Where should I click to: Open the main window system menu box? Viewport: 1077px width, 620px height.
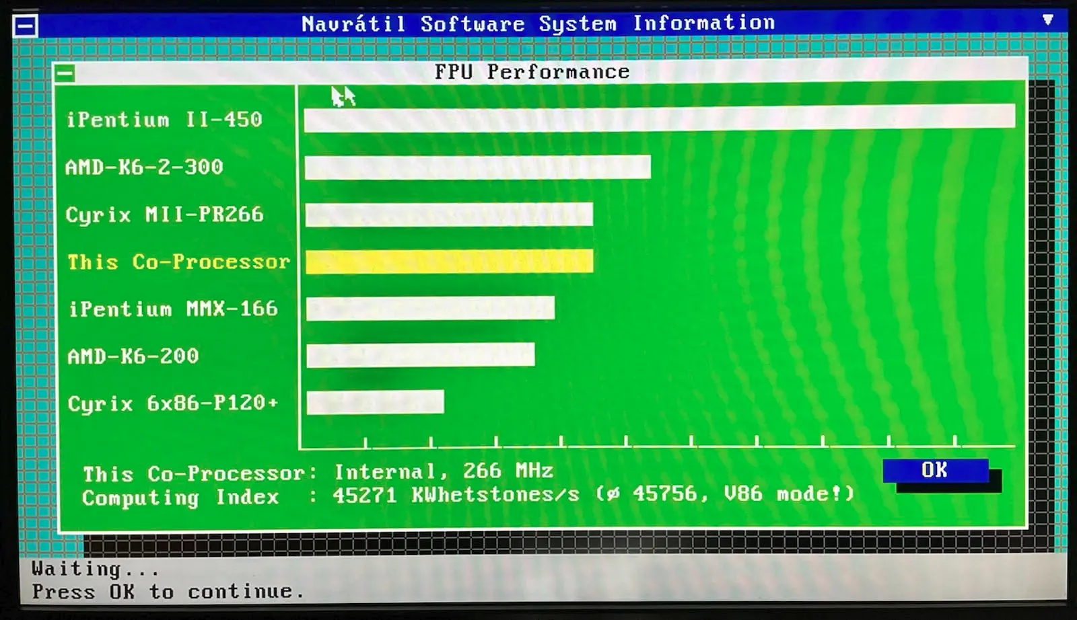tap(26, 26)
